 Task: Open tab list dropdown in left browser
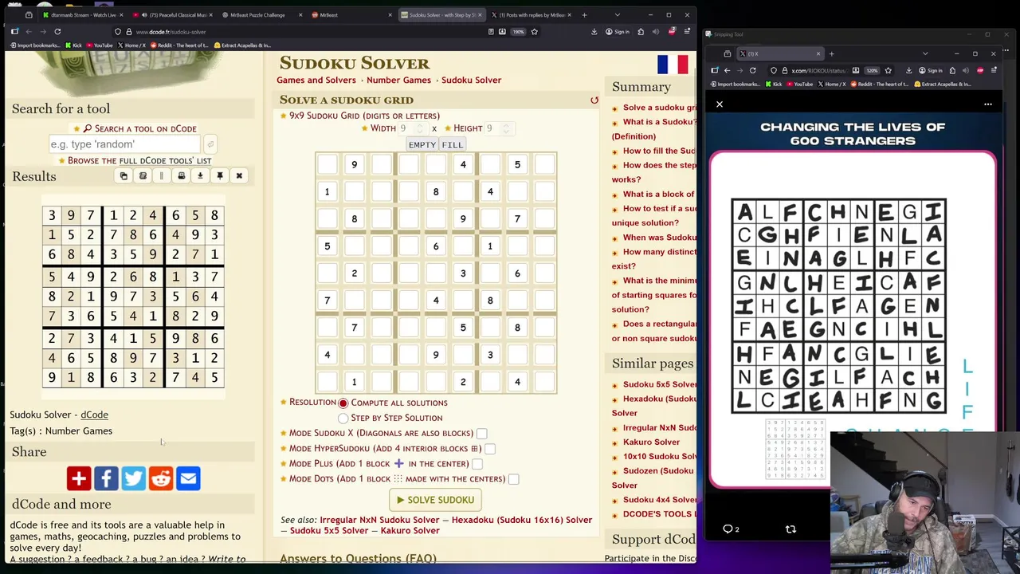click(x=617, y=15)
